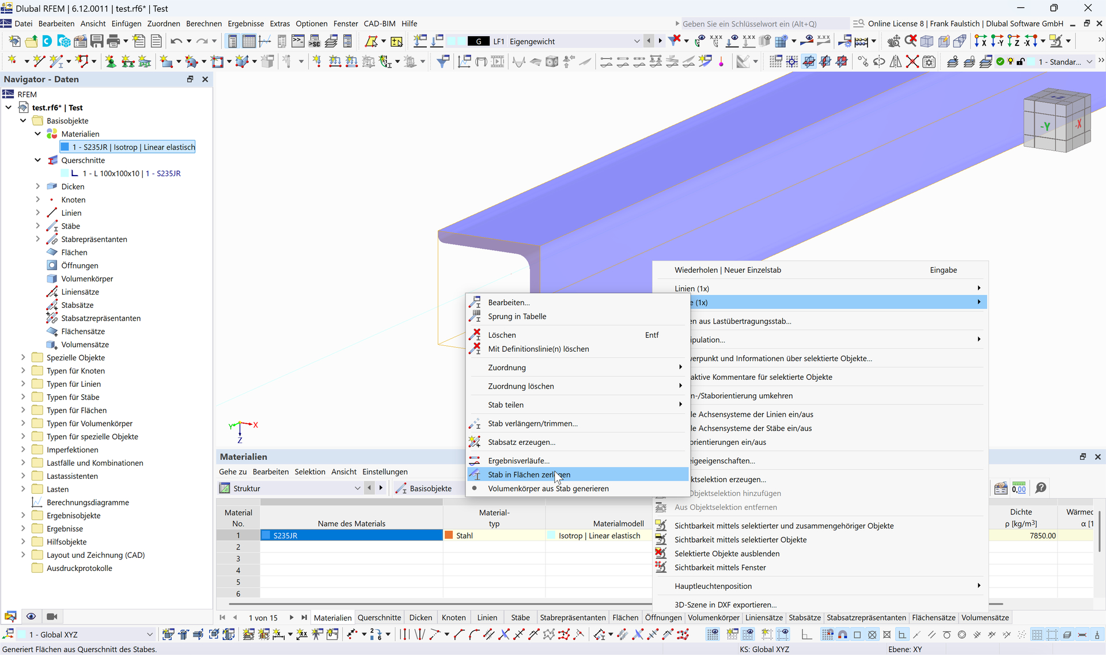Screen dimensions: 1106x655
Task: Toggle the navigator display eye tab
Action: pyautogui.click(x=31, y=616)
